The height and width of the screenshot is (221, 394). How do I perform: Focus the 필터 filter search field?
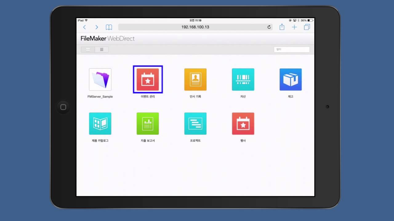pos(292,49)
